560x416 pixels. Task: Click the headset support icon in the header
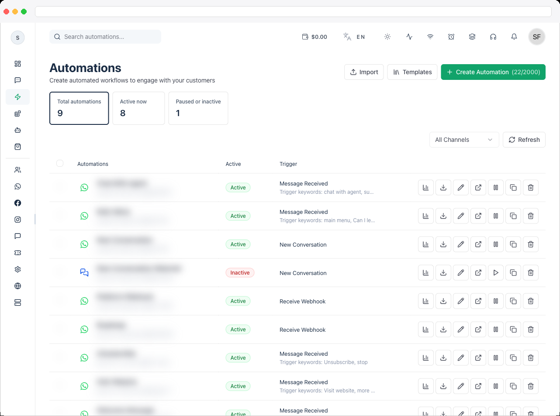493,37
